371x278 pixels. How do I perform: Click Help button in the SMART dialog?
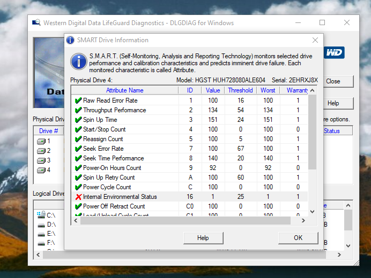coord(203,238)
